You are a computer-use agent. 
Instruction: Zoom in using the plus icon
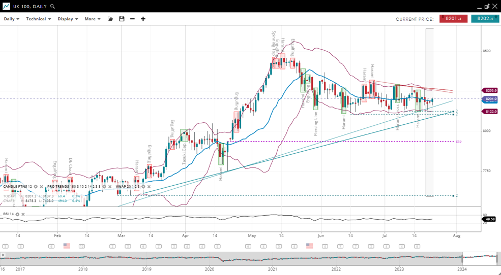[x=143, y=19]
